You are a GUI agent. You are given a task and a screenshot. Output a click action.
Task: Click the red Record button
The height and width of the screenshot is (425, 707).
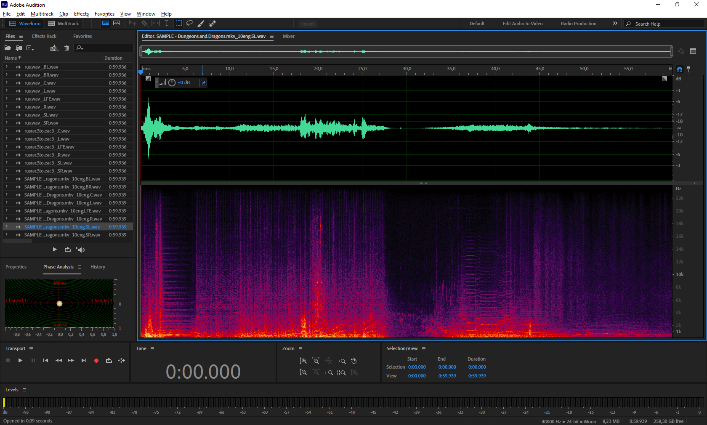[x=96, y=361]
